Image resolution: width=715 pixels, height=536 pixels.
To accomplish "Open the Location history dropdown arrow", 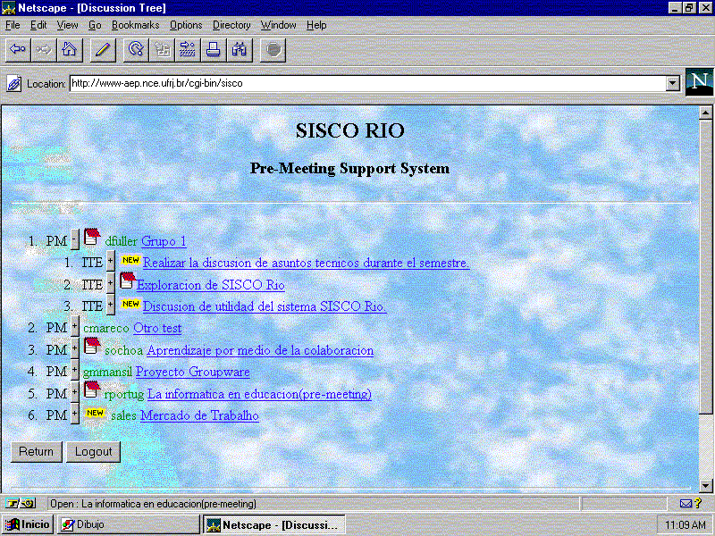I will coord(673,83).
